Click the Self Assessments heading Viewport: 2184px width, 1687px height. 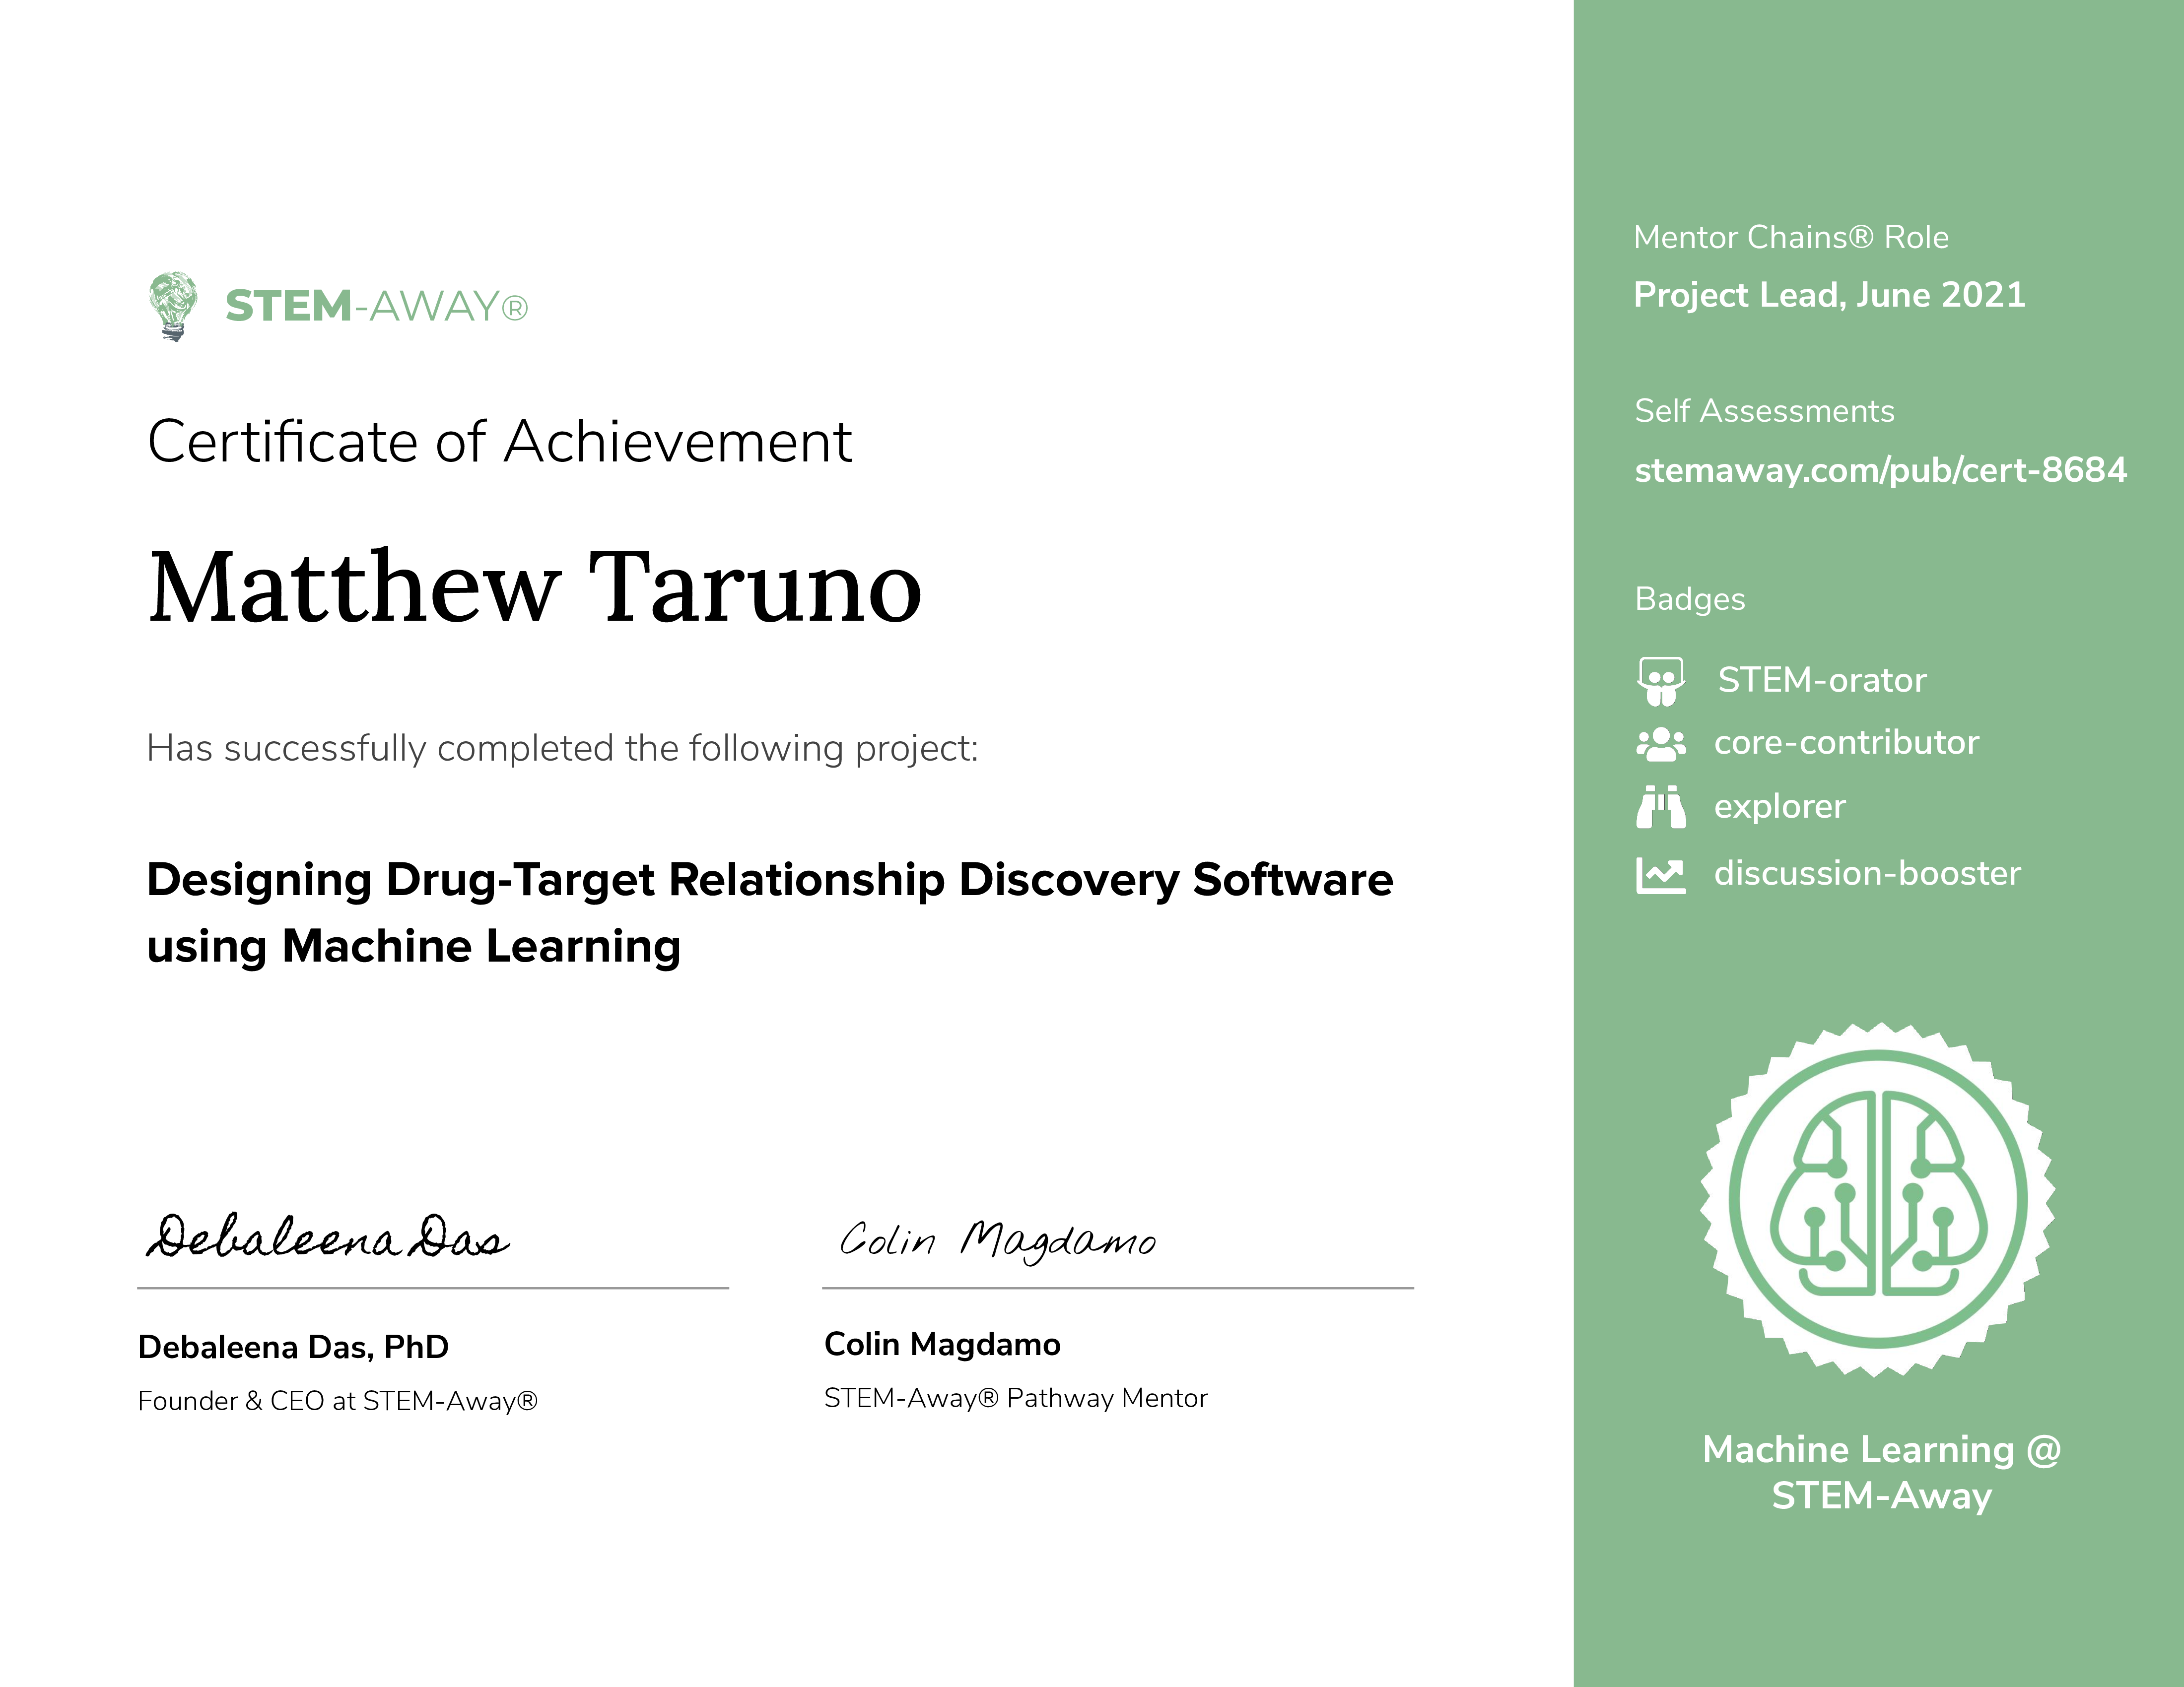[x=1764, y=411]
